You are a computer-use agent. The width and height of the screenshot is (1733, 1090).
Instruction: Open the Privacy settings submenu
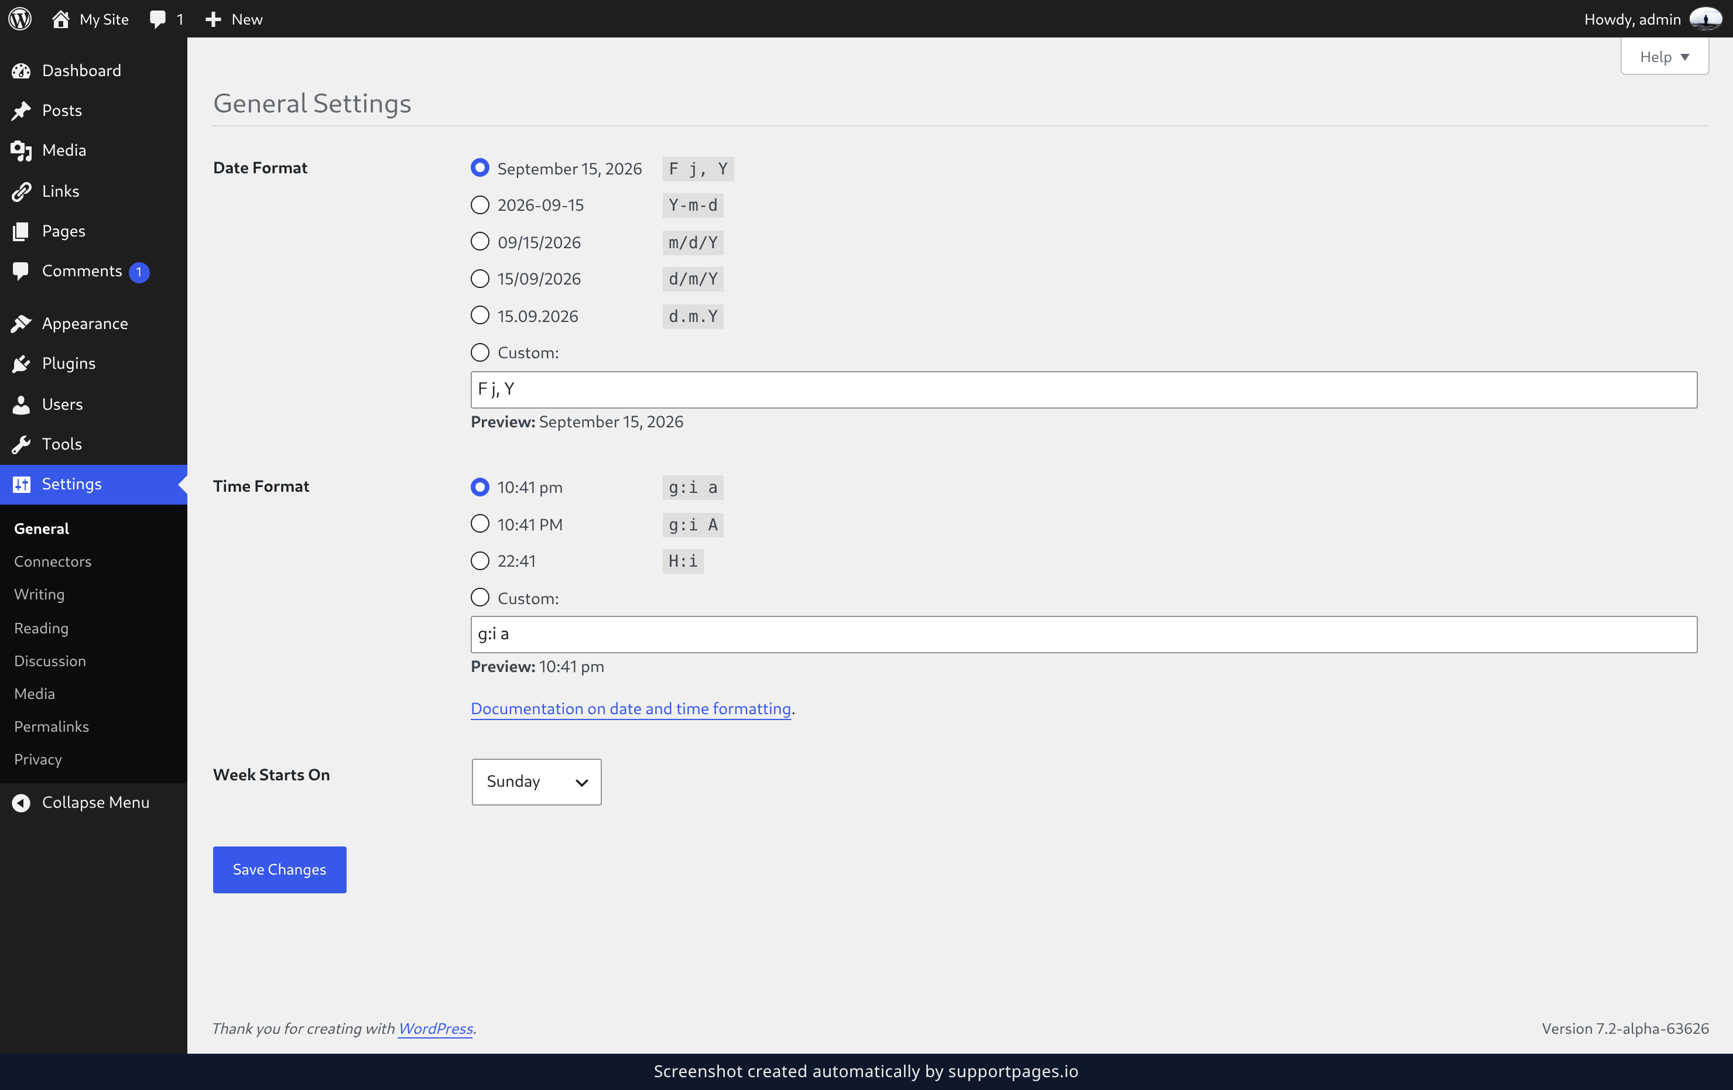(38, 760)
